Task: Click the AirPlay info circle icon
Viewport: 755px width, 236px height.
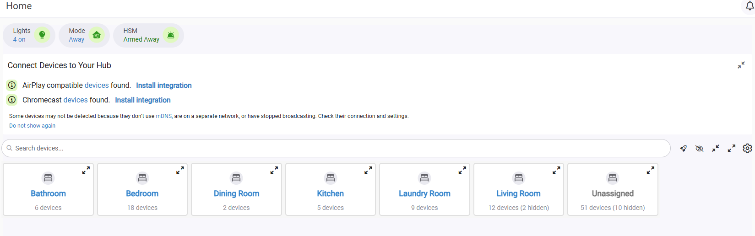Action: [x=12, y=85]
